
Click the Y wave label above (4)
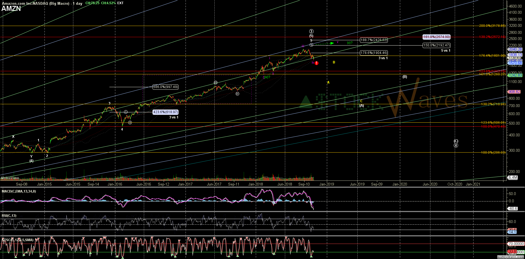tap(31, 156)
